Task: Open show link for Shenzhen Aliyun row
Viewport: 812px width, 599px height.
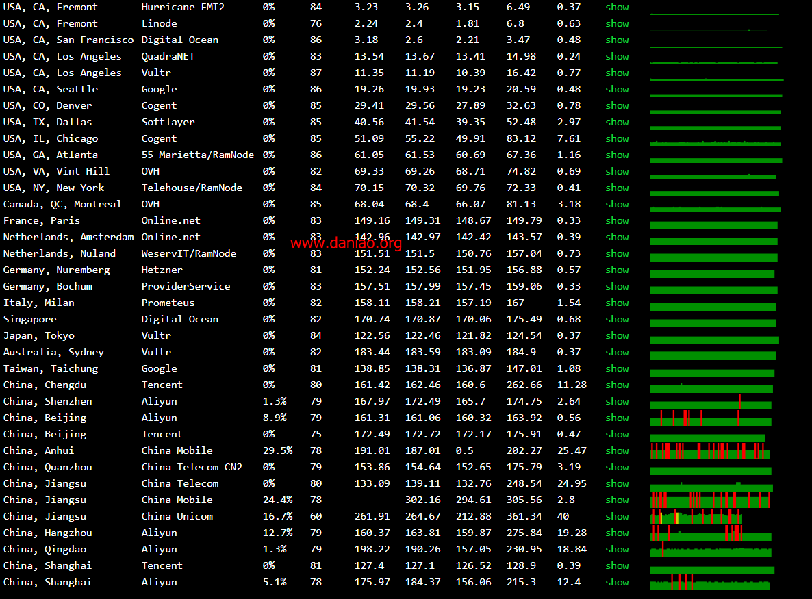Action: pos(617,402)
